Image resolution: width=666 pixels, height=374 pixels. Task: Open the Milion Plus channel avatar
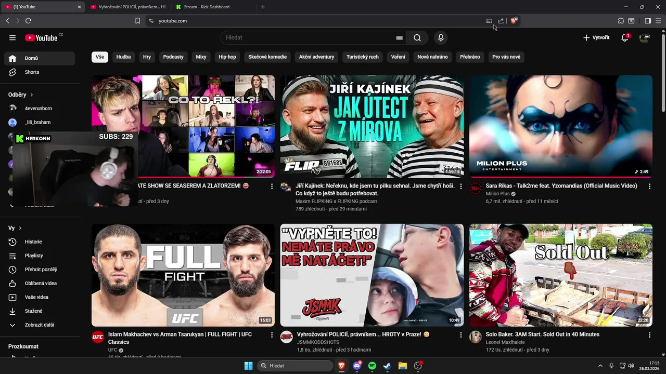[476, 189]
